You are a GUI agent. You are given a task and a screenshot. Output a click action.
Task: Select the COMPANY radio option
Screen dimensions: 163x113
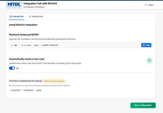coord(22,90)
